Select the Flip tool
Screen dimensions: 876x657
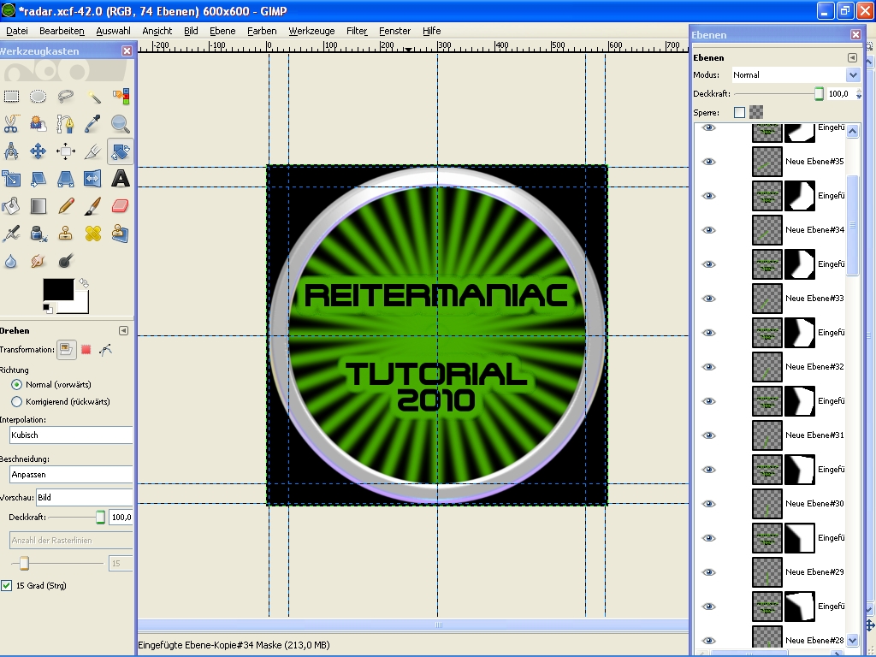pos(92,178)
